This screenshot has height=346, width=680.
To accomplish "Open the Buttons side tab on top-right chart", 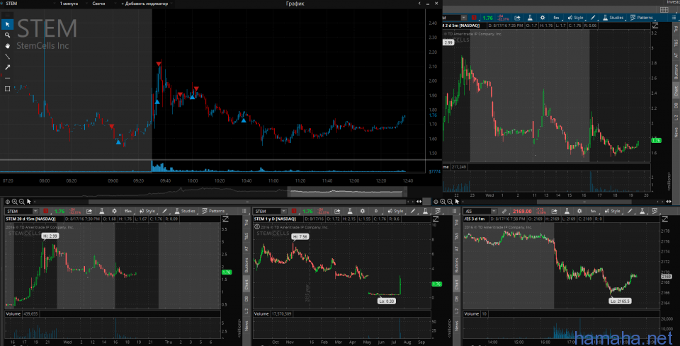I will [676, 72].
